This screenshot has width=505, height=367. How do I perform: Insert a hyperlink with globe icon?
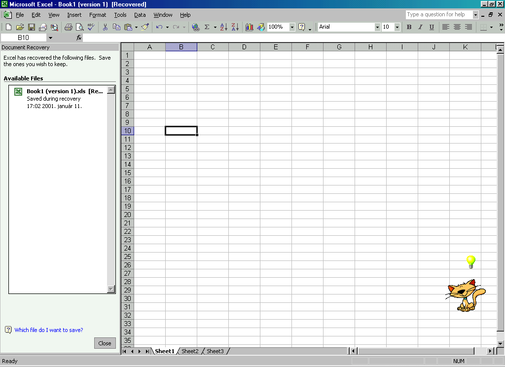(195, 27)
